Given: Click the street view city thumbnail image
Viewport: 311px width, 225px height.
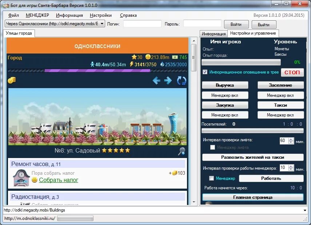Looking at the screenshot, I should point(97,117).
